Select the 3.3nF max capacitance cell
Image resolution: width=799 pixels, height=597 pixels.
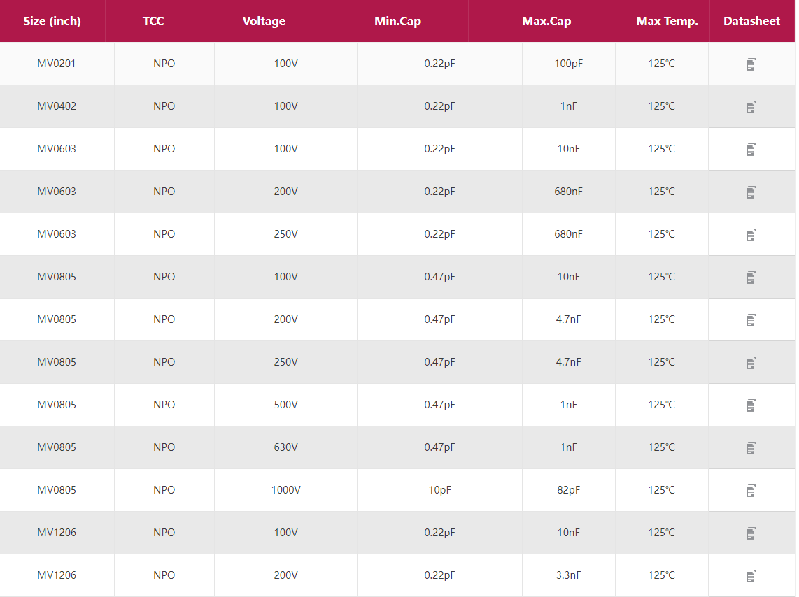[x=568, y=575]
